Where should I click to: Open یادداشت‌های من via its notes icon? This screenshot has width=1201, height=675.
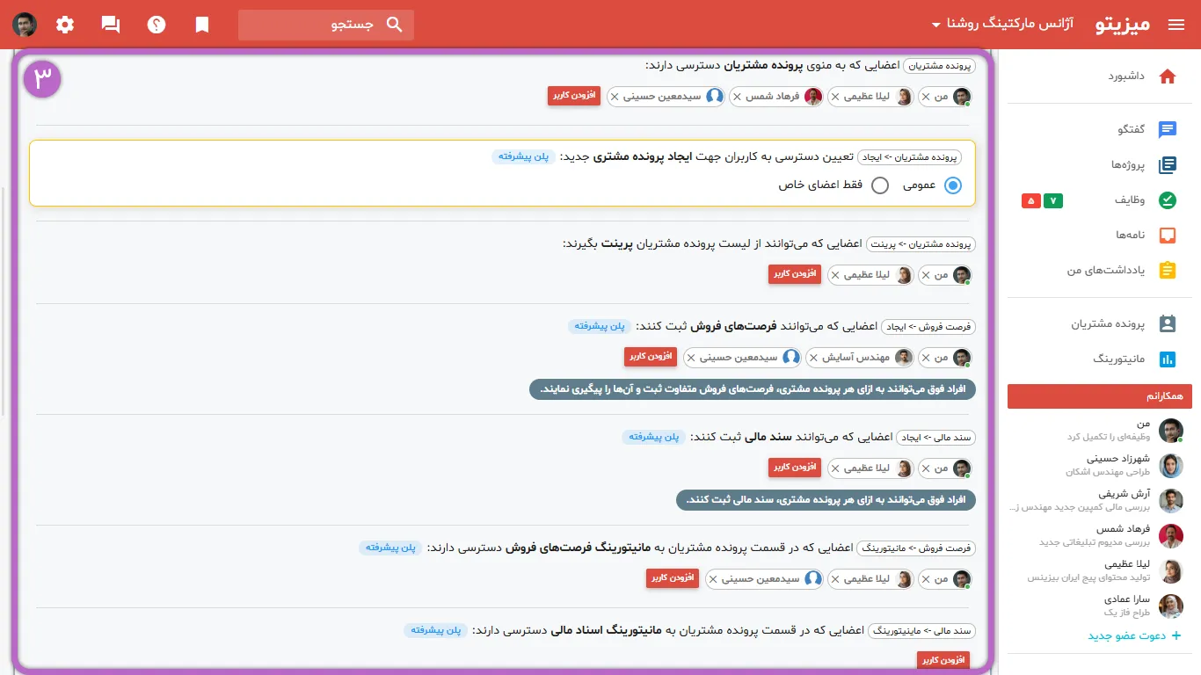tap(1168, 271)
